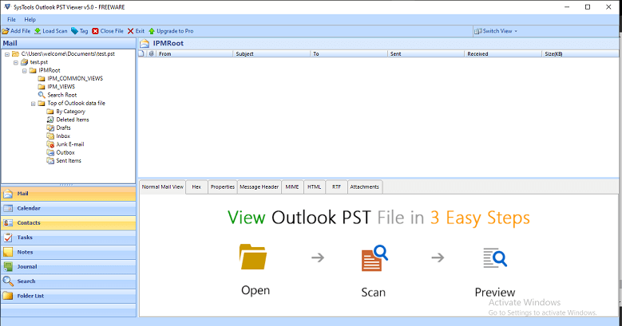Image resolution: width=622 pixels, height=326 pixels.
Task: Switch to the Hex tab
Action: tap(196, 187)
